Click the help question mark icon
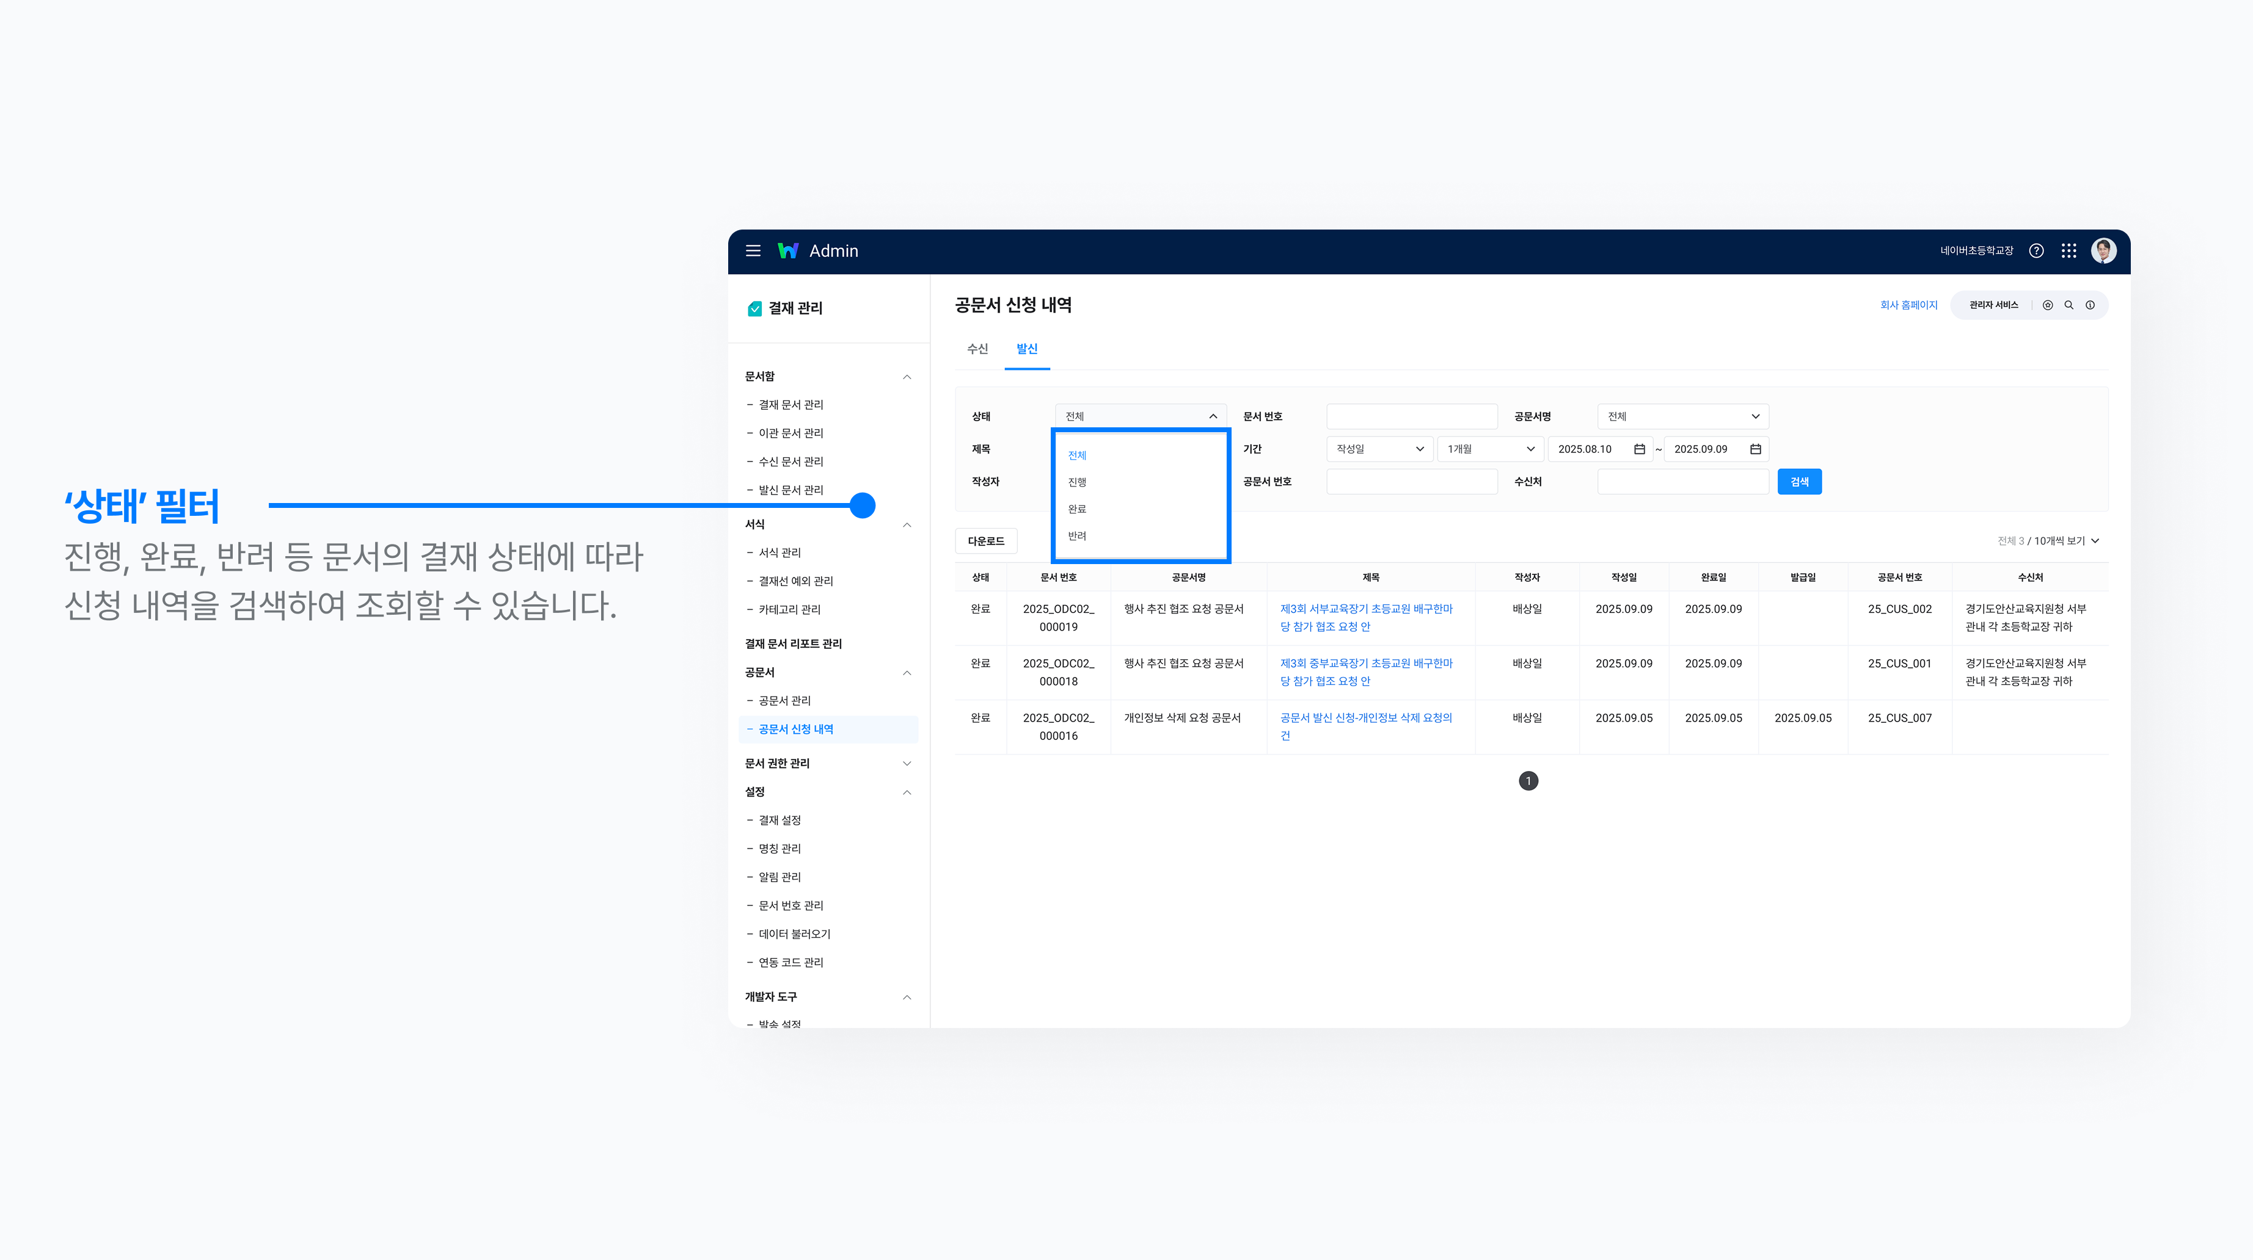The image size is (2253, 1260). (x=2036, y=251)
